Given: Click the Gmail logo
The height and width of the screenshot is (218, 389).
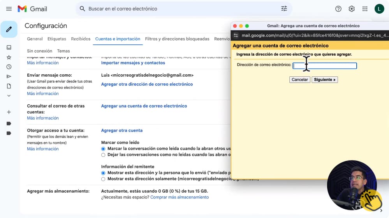Looking at the screenshot, I should (32, 9).
